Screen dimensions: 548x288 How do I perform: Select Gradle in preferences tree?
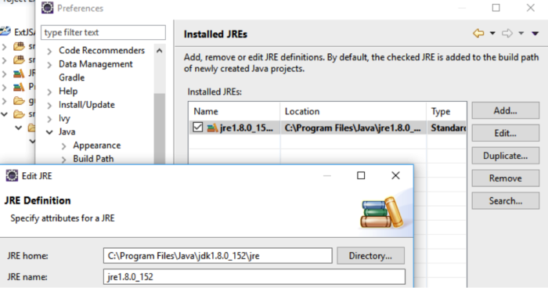pyautogui.click(x=72, y=77)
